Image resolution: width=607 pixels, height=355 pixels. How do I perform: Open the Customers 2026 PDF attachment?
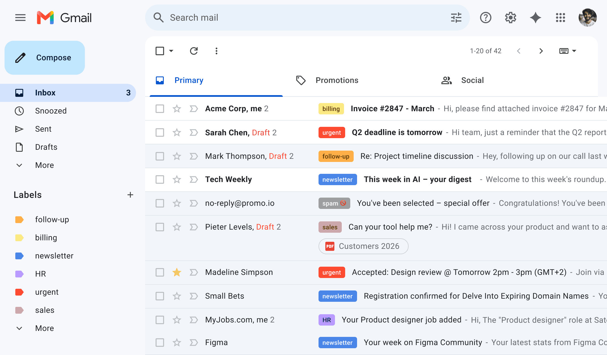[364, 246]
